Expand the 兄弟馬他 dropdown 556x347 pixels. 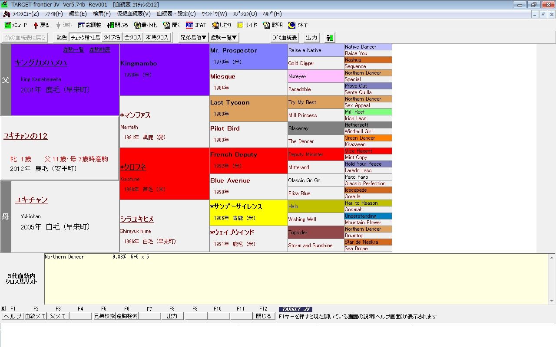193,38
